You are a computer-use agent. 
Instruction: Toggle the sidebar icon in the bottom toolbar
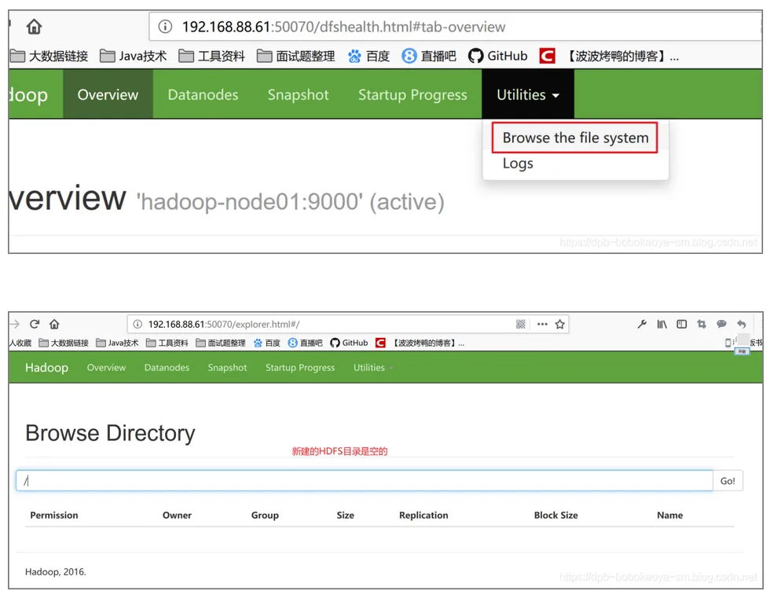click(x=682, y=324)
